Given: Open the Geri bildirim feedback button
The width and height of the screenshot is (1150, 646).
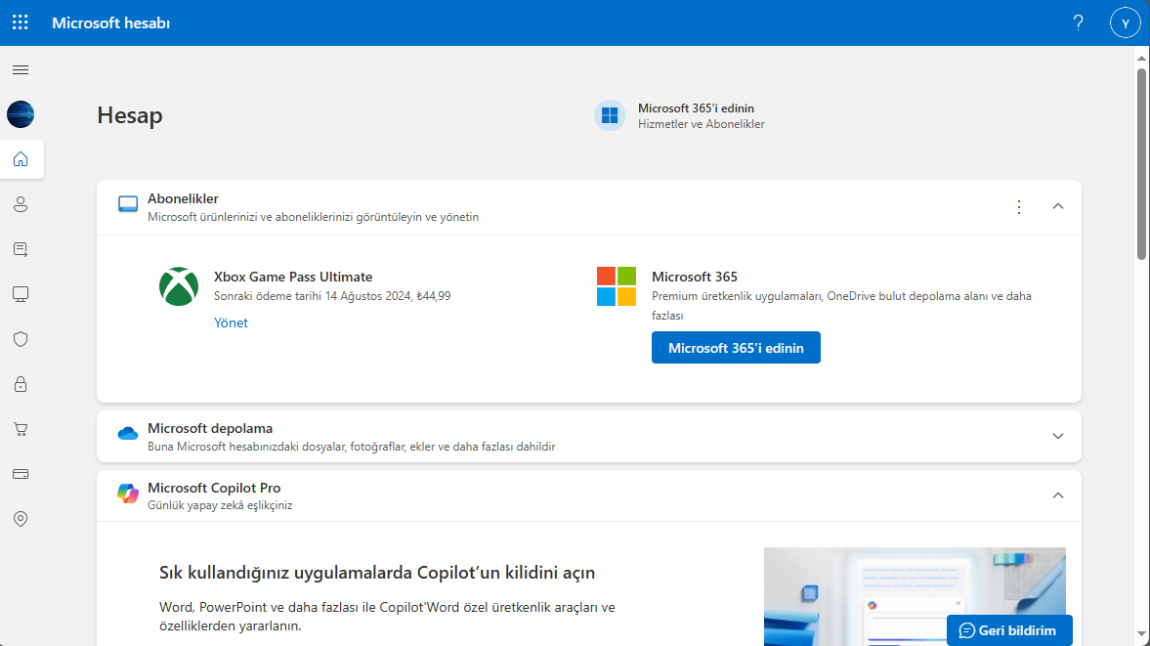Looking at the screenshot, I should (x=1009, y=630).
